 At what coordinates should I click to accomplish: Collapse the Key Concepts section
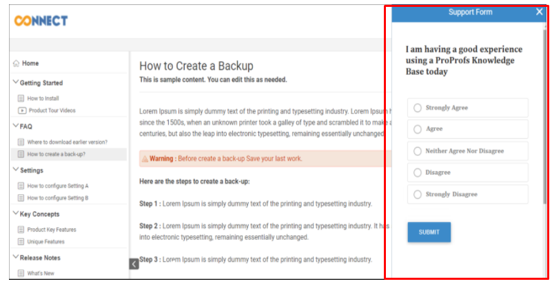click(16, 214)
